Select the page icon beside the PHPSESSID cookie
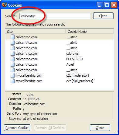 click(12, 59)
